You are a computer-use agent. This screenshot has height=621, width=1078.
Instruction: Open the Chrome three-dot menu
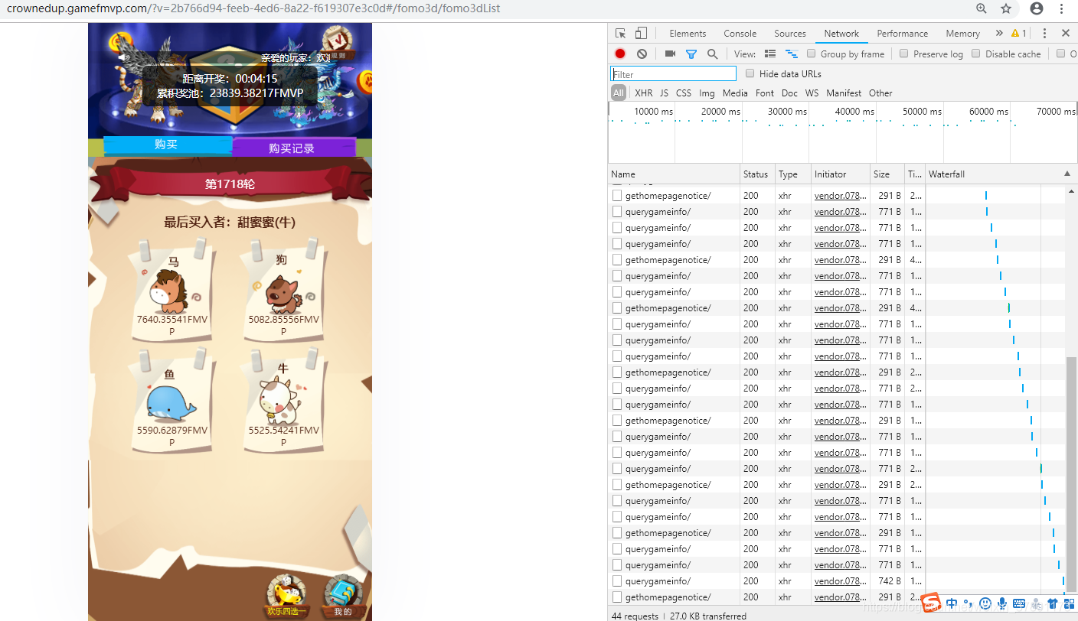click(1062, 8)
